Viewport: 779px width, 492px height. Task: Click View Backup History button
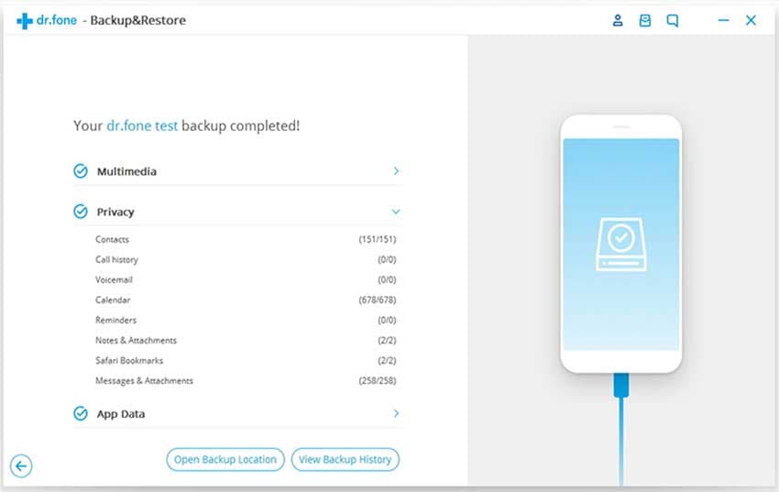346,459
